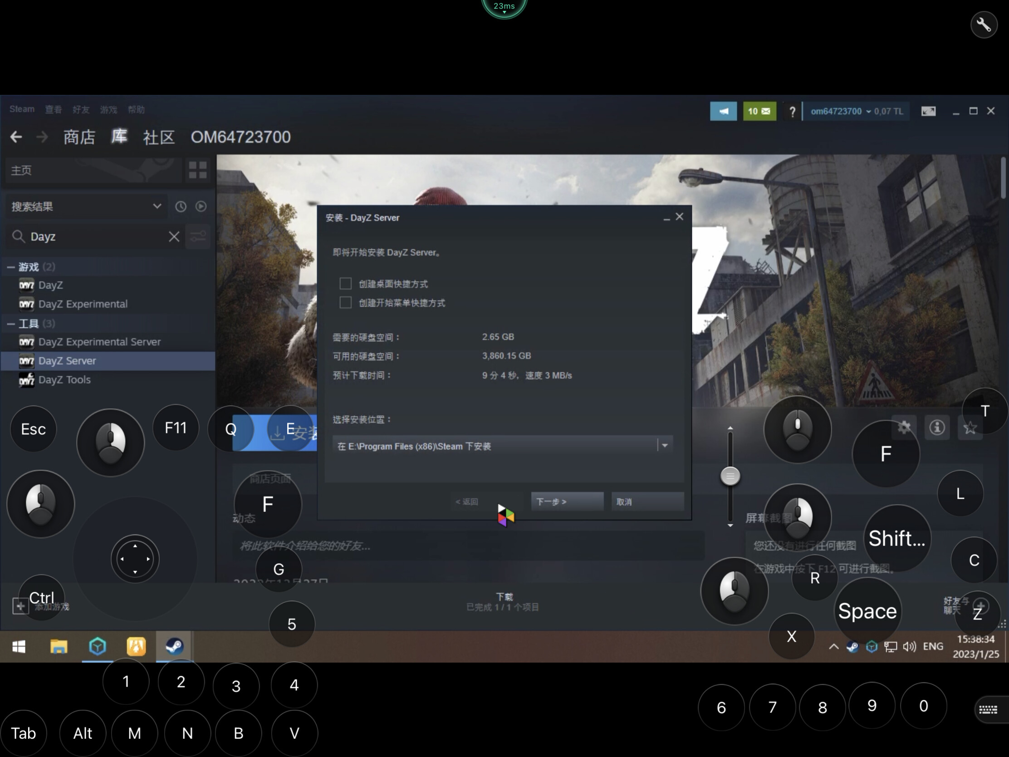1009x757 pixels.
Task: Show DayZ Server info icon
Action: point(937,428)
